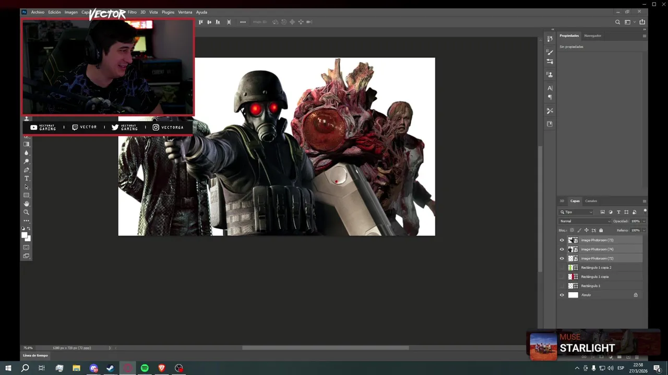The height and width of the screenshot is (375, 668).
Task: Click the horizontal canvas scrollbar
Action: point(326,348)
